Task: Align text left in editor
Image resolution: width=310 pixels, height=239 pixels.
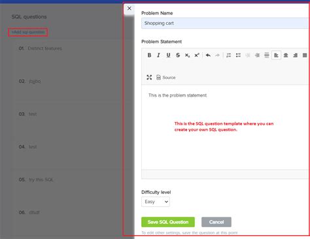Action: 276,56
